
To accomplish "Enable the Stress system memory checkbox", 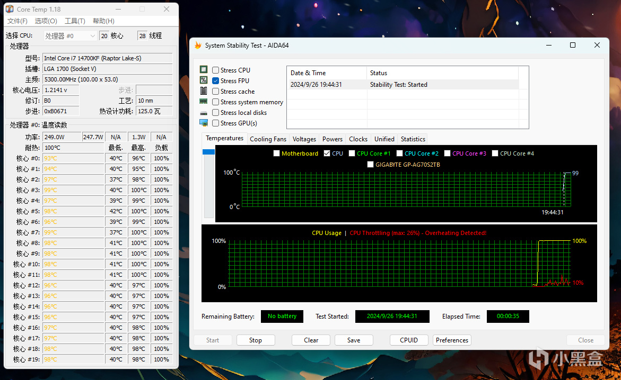I will coord(216,102).
